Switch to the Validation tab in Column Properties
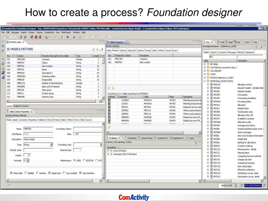The width and height of the screenshot is (268, 201). click(x=42, y=120)
